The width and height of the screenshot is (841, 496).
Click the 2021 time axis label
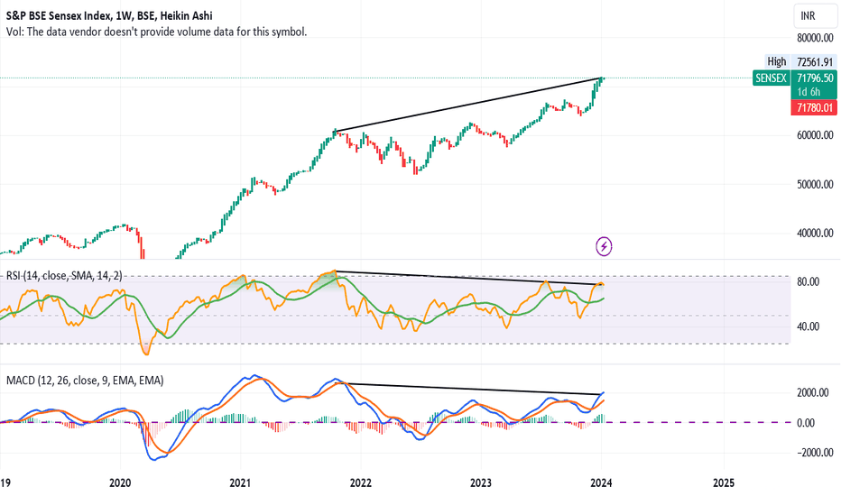point(240,482)
